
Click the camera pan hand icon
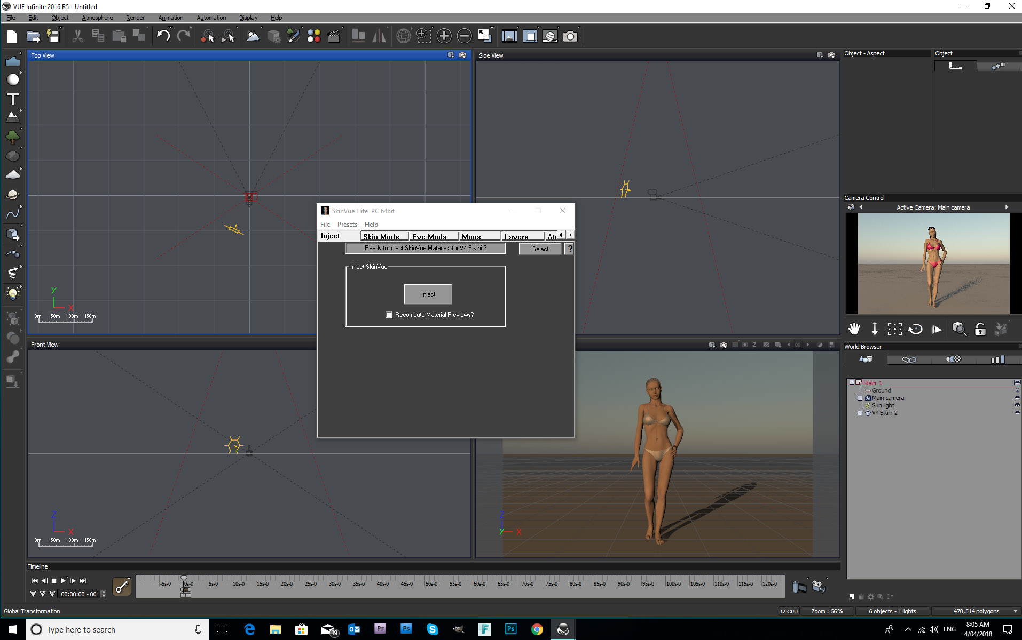pos(854,329)
